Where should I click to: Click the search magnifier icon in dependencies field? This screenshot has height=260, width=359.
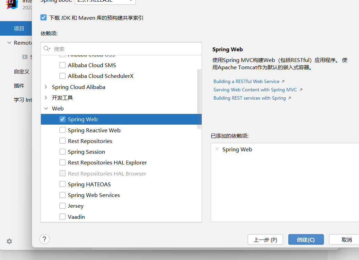[x=46, y=48]
